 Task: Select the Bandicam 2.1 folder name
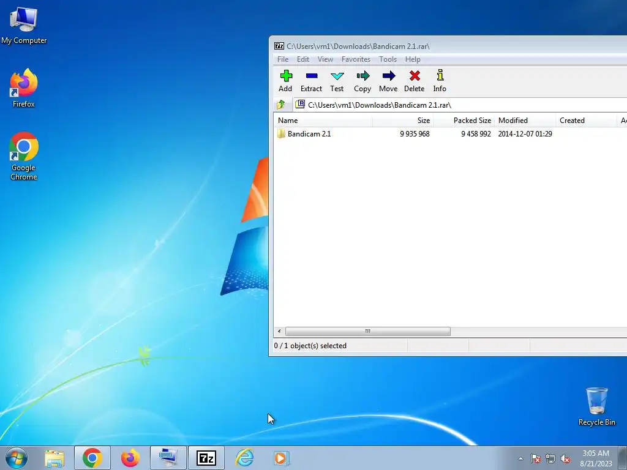pos(309,134)
